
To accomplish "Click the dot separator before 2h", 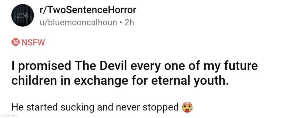I will point(121,23).
